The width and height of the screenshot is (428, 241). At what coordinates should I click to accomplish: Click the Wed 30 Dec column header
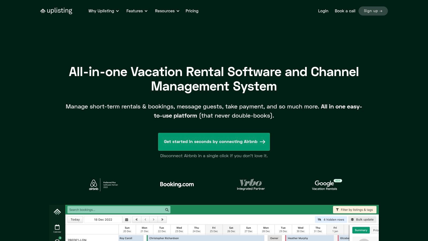point(300,229)
